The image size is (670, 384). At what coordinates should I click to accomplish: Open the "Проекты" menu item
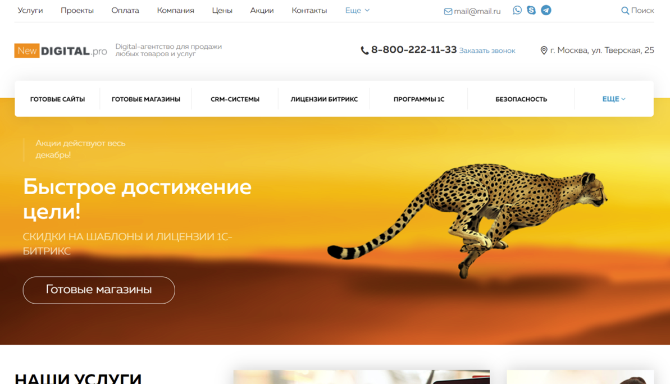(x=77, y=10)
